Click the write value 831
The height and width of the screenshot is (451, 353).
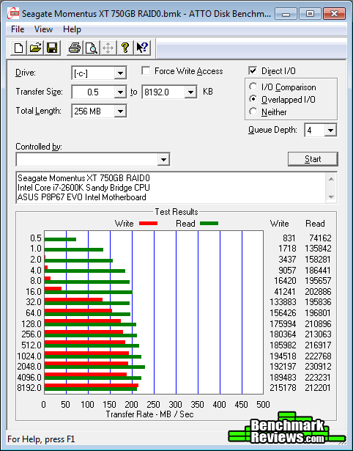(289, 238)
